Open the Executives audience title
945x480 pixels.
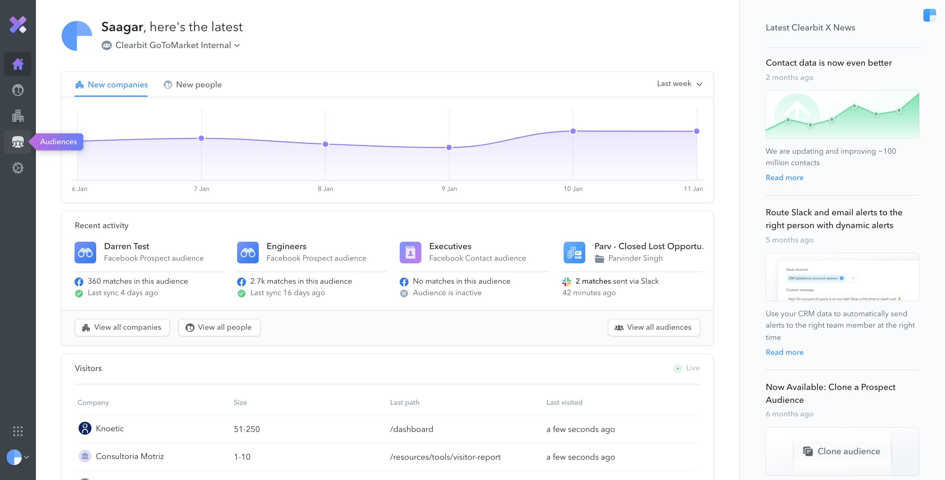[x=450, y=246]
